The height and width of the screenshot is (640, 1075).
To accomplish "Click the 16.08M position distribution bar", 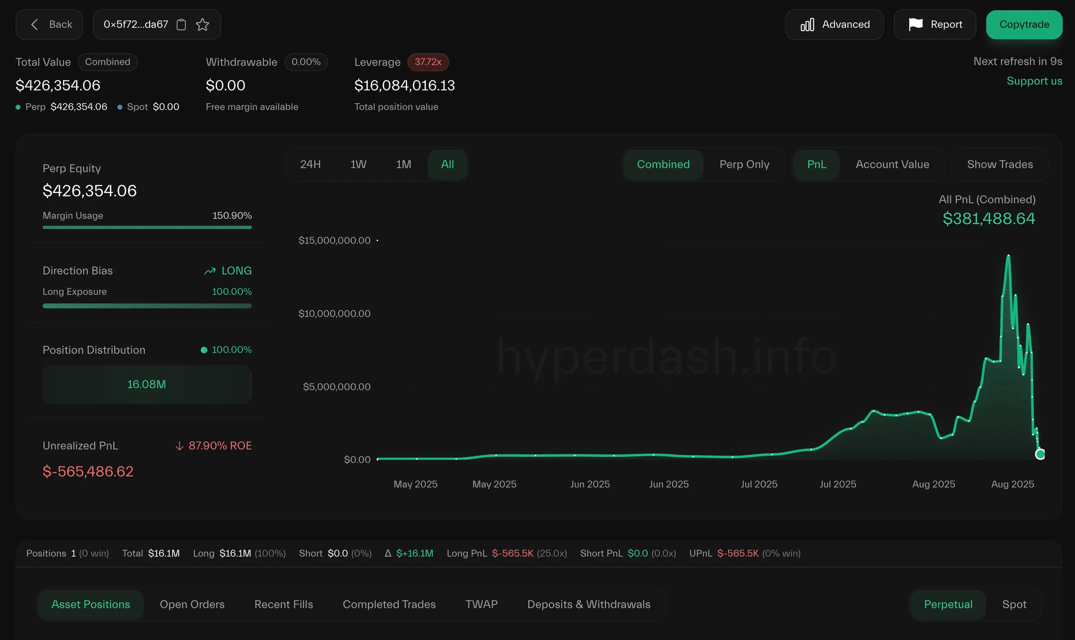I will click(147, 384).
